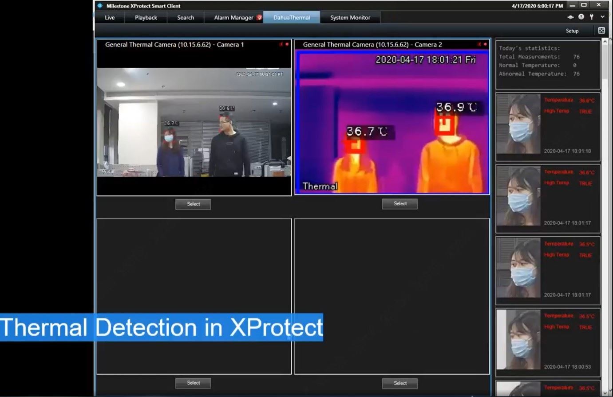
Task: Click Camera 2 motion indicator icon
Action: pyautogui.click(x=479, y=44)
